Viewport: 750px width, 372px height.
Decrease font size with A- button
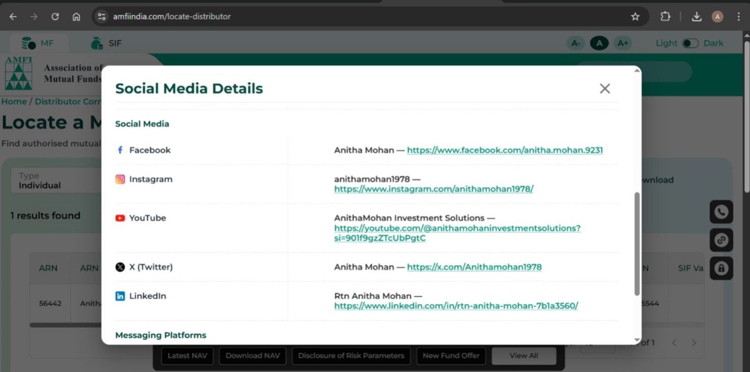[576, 43]
